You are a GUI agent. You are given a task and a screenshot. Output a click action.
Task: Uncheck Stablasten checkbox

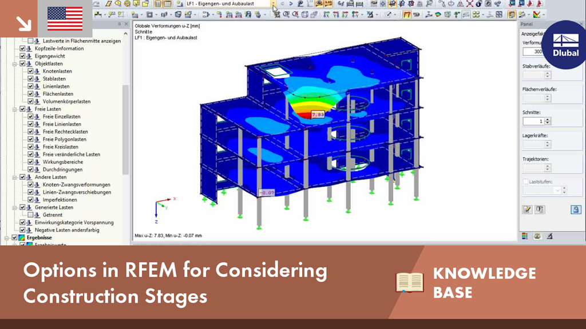coord(31,79)
